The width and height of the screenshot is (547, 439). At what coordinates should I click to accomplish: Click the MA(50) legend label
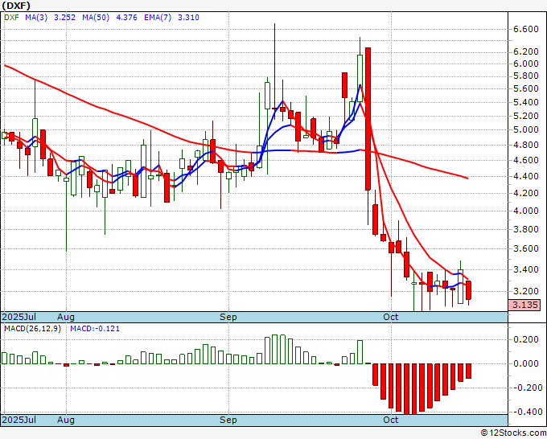point(96,17)
